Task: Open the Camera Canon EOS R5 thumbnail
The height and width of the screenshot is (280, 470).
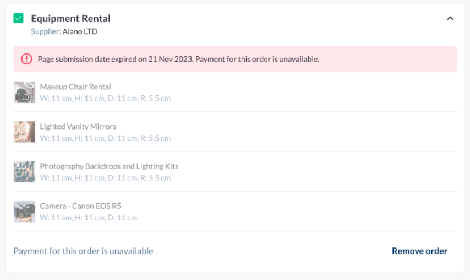Action: [x=24, y=212]
